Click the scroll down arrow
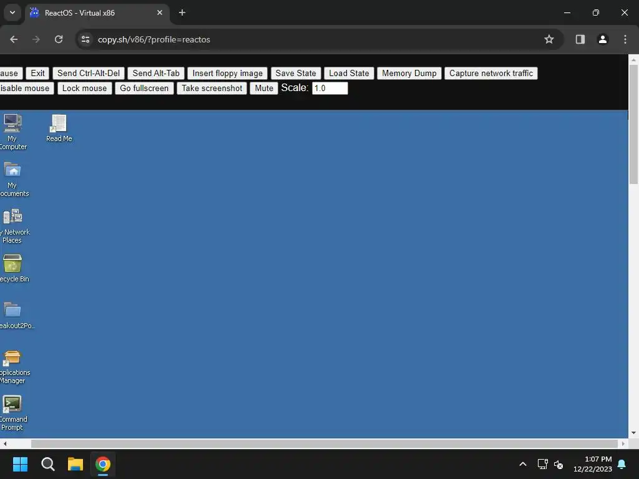 634,433
